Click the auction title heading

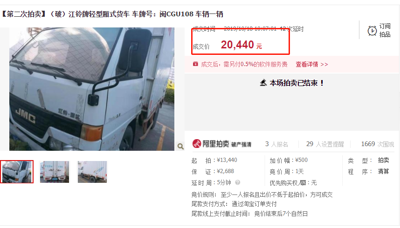tap(112, 14)
